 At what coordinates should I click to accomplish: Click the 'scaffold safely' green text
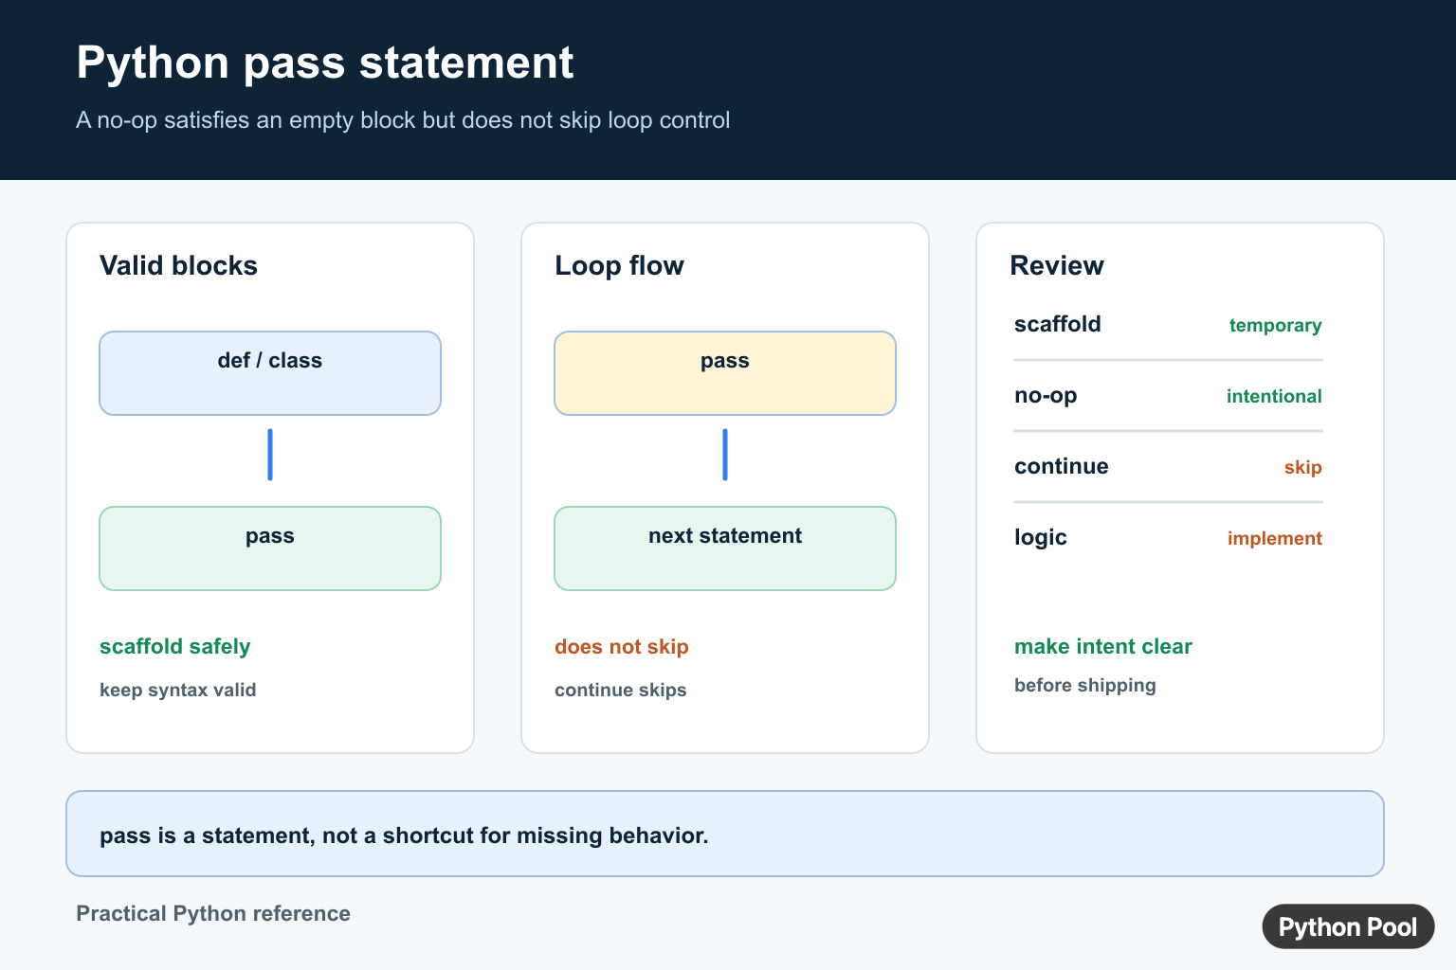tap(174, 647)
